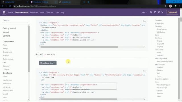Open Card in the sidebar
The width and height of the screenshot is (182, 102).
click(5, 62)
